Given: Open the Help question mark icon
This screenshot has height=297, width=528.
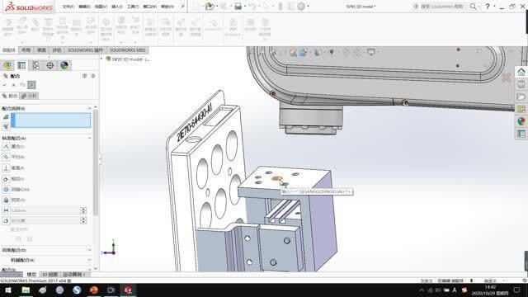Looking at the screenshot, I should (488, 6).
